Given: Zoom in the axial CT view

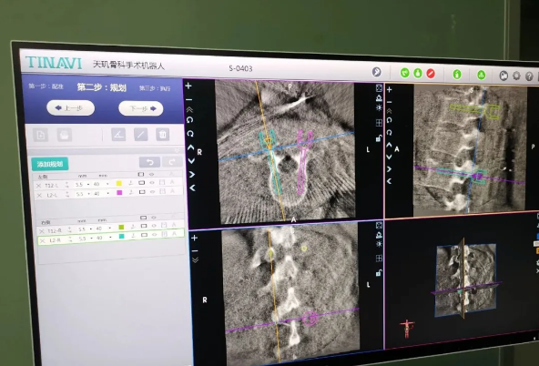Looking at the screenshot, I should tap(188, 86).
